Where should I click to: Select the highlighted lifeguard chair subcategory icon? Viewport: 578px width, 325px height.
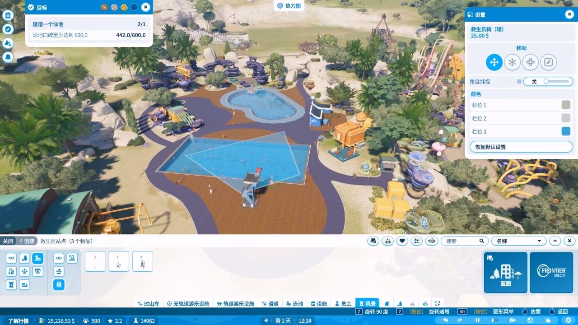[59, 285]
